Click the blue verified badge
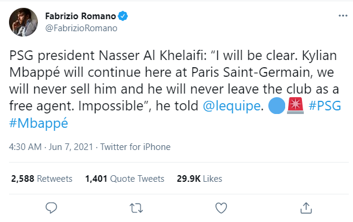The width and height of the screenshot is (353, 222). coord(123,16)
